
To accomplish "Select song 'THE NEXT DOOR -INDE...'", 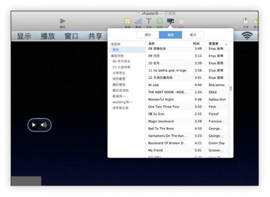I will 188,92.
